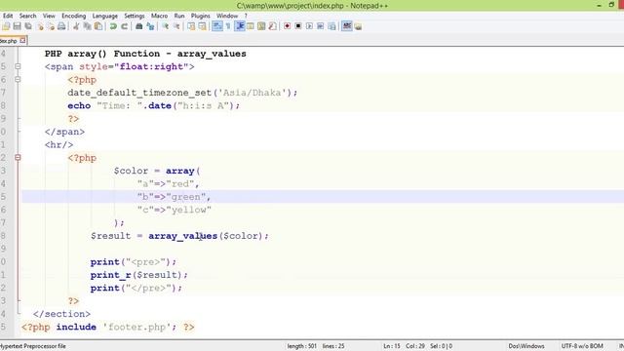Click the Cut scissors icon

pyautogui.click(x=76, y=26)
